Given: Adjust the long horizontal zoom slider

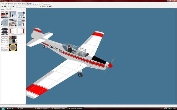Looking at the screenshot, I should click(27, 6).
